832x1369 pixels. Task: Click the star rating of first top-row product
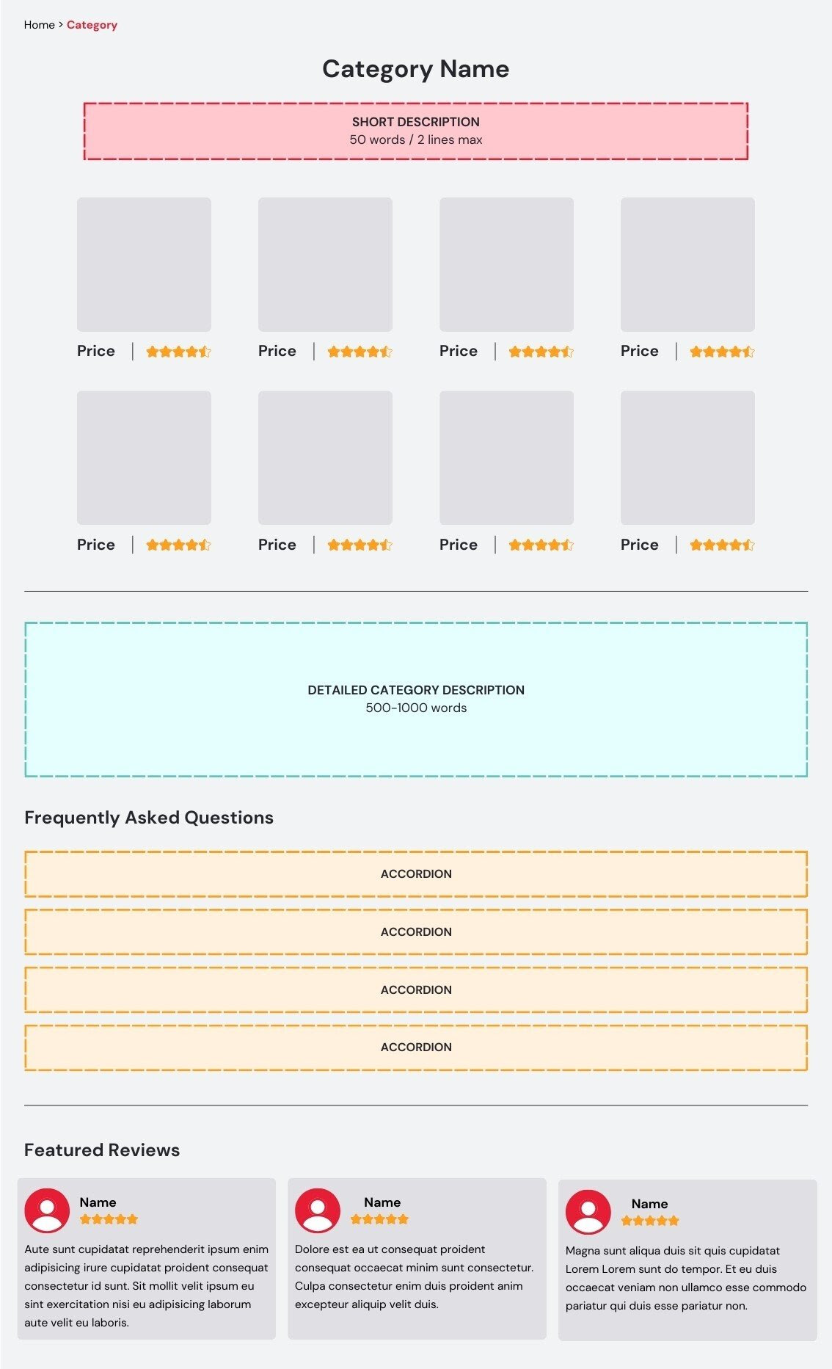tap(178, 352)
